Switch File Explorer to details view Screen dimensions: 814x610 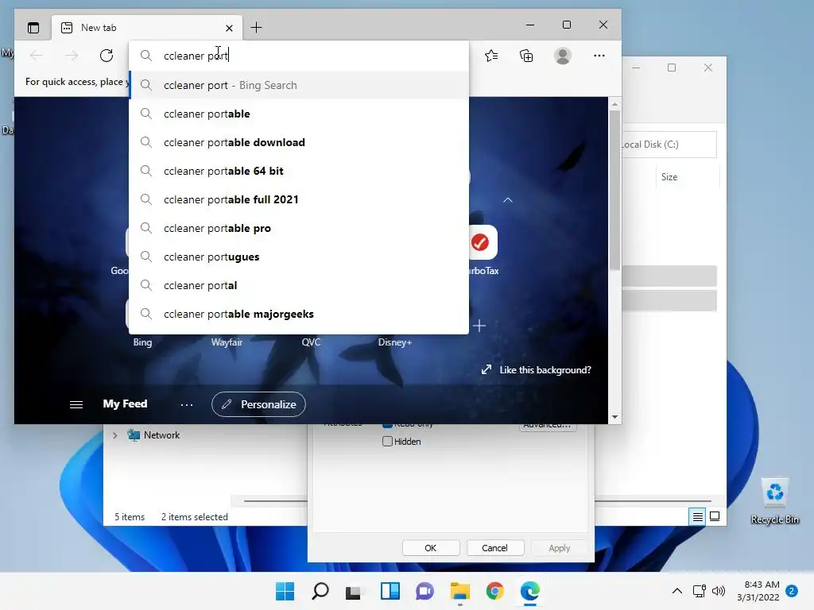coord(697,516)
